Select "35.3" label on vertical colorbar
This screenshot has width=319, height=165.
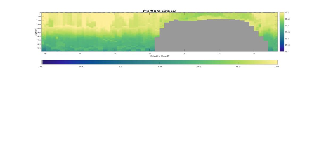pos(287,25)
